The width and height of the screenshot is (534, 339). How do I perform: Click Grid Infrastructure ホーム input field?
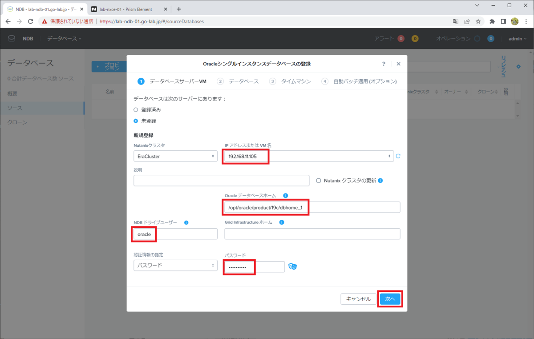coord(312,234)
